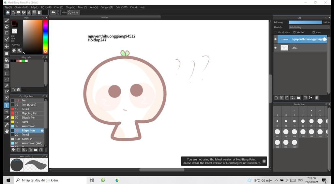The image size is (334, 184).
Task: Select the Untitled document tab
Action: [105, 18]
